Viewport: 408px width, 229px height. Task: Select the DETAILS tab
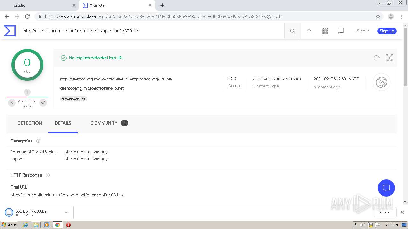pyautogui.click(x=63, y=123)
